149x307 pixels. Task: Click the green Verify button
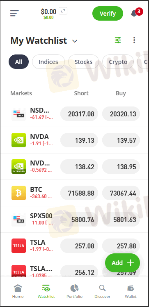point(108,14)
